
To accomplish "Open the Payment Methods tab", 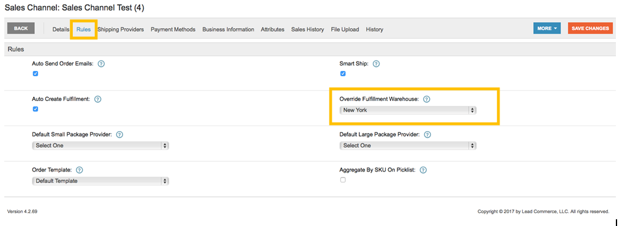I will (173, 29).
